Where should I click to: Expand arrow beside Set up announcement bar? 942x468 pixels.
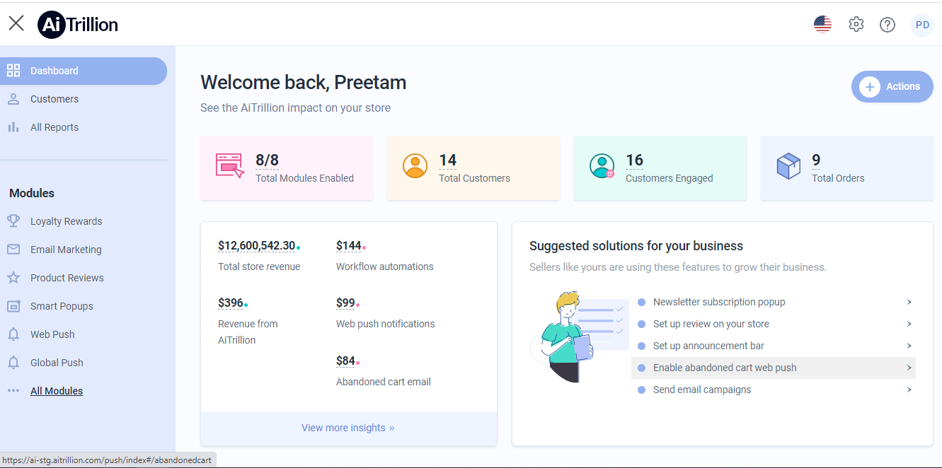(x=909, y=346)
